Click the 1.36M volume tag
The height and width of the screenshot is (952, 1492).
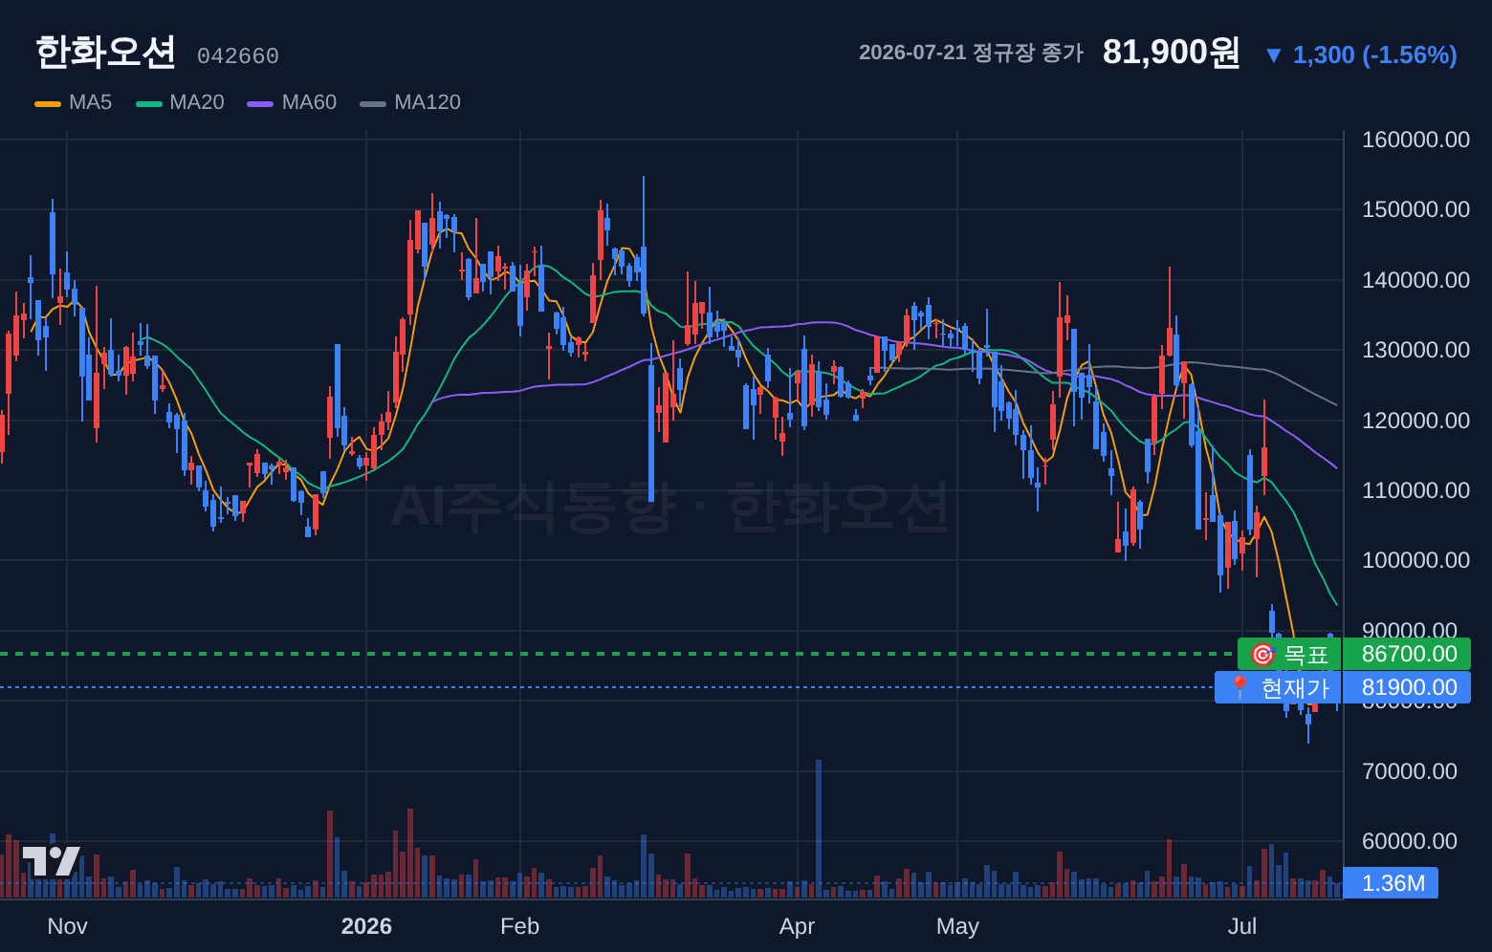1391,883
